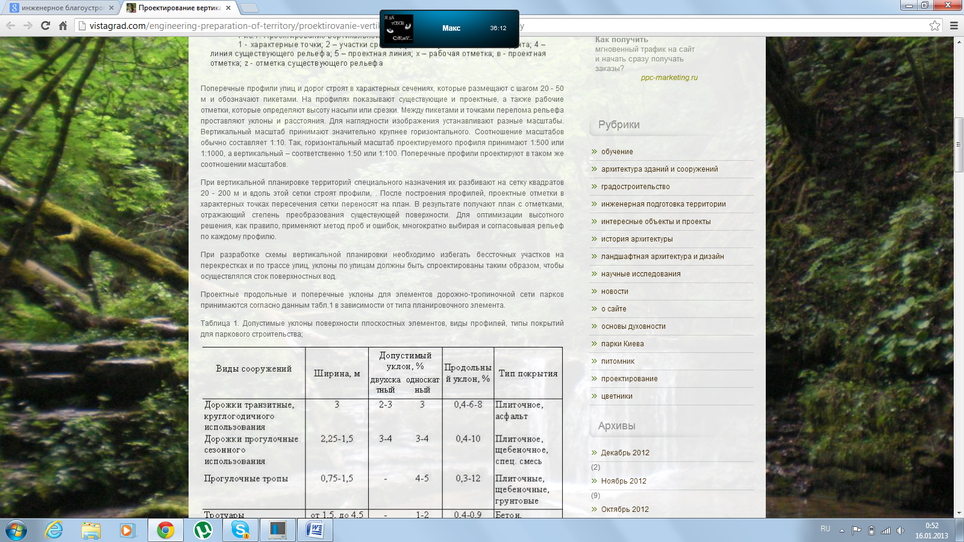Image resolution: width=964 pixels, height=542 pixels.
Task: Click the page scrollbar down arrow
Action: pyautogui.click(x=959, y=513)
